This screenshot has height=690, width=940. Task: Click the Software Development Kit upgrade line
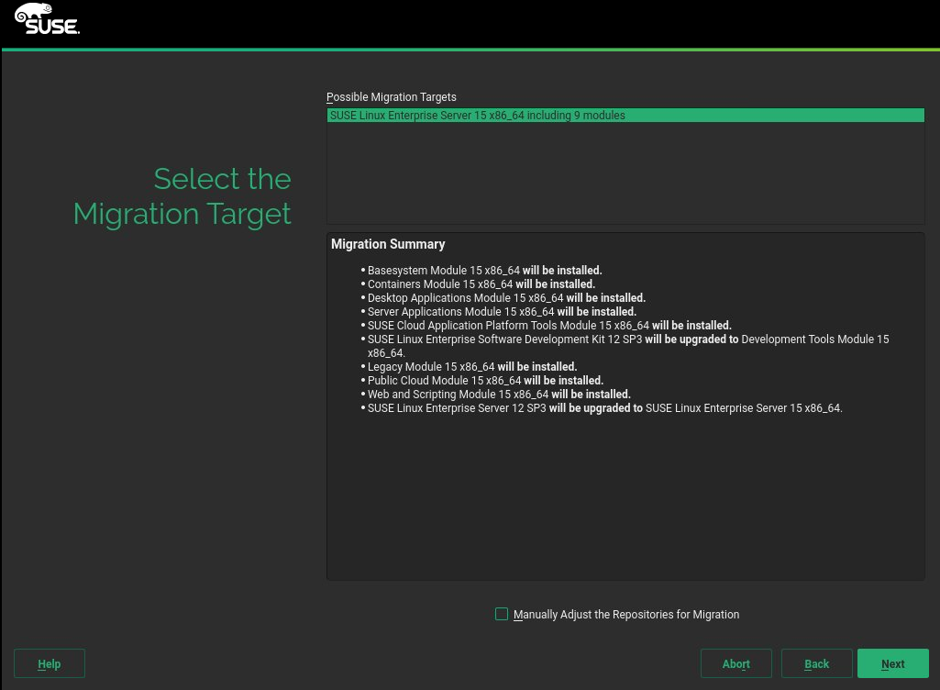pos(627,339)
